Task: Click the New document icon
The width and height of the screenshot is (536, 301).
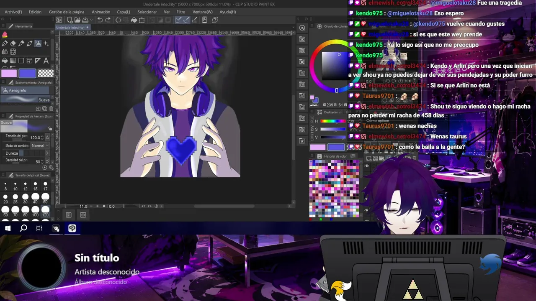Action: click(70, 20)
